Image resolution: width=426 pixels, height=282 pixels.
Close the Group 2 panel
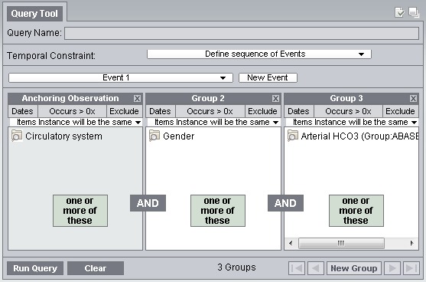click(x=275, y=98)
